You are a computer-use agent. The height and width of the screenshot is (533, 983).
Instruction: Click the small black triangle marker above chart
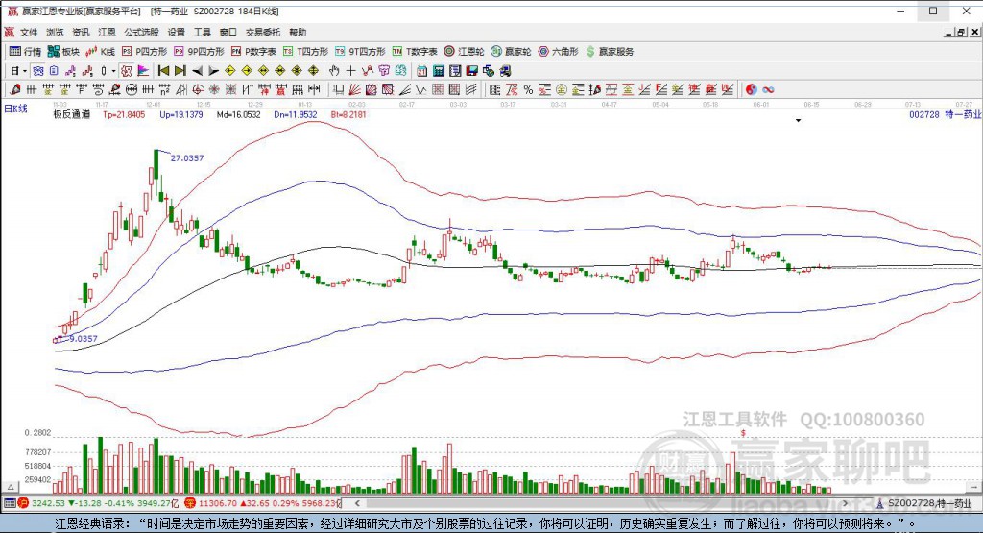tap(798, 120)
